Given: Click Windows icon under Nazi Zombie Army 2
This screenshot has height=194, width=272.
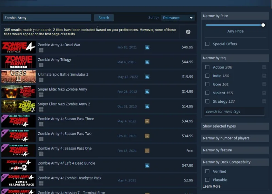Looking at the screenshot, I should (41, 109).
